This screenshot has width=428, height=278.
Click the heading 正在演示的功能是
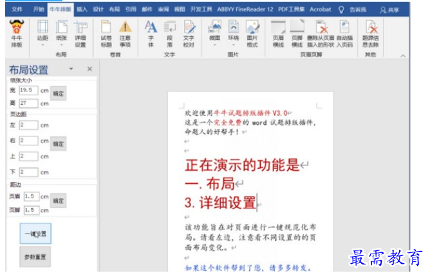tap(243, 165)
